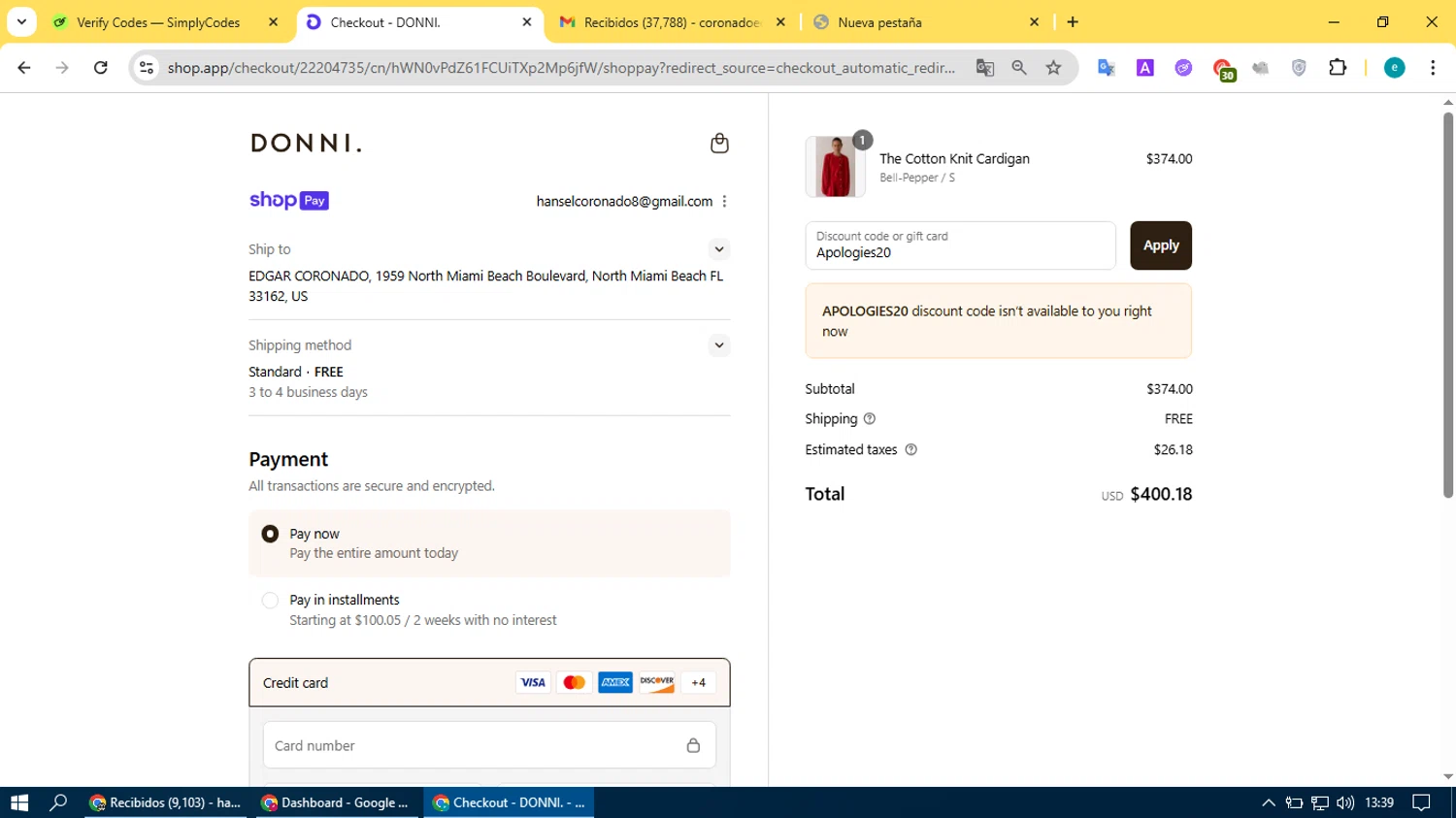View site information icon in address bar
Viewport: 1456px width, 818px height.
(147, 68)
